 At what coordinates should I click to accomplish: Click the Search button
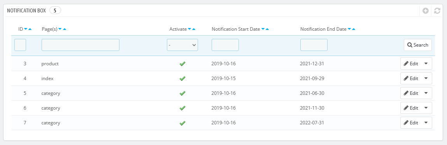(x=418, y=45)
